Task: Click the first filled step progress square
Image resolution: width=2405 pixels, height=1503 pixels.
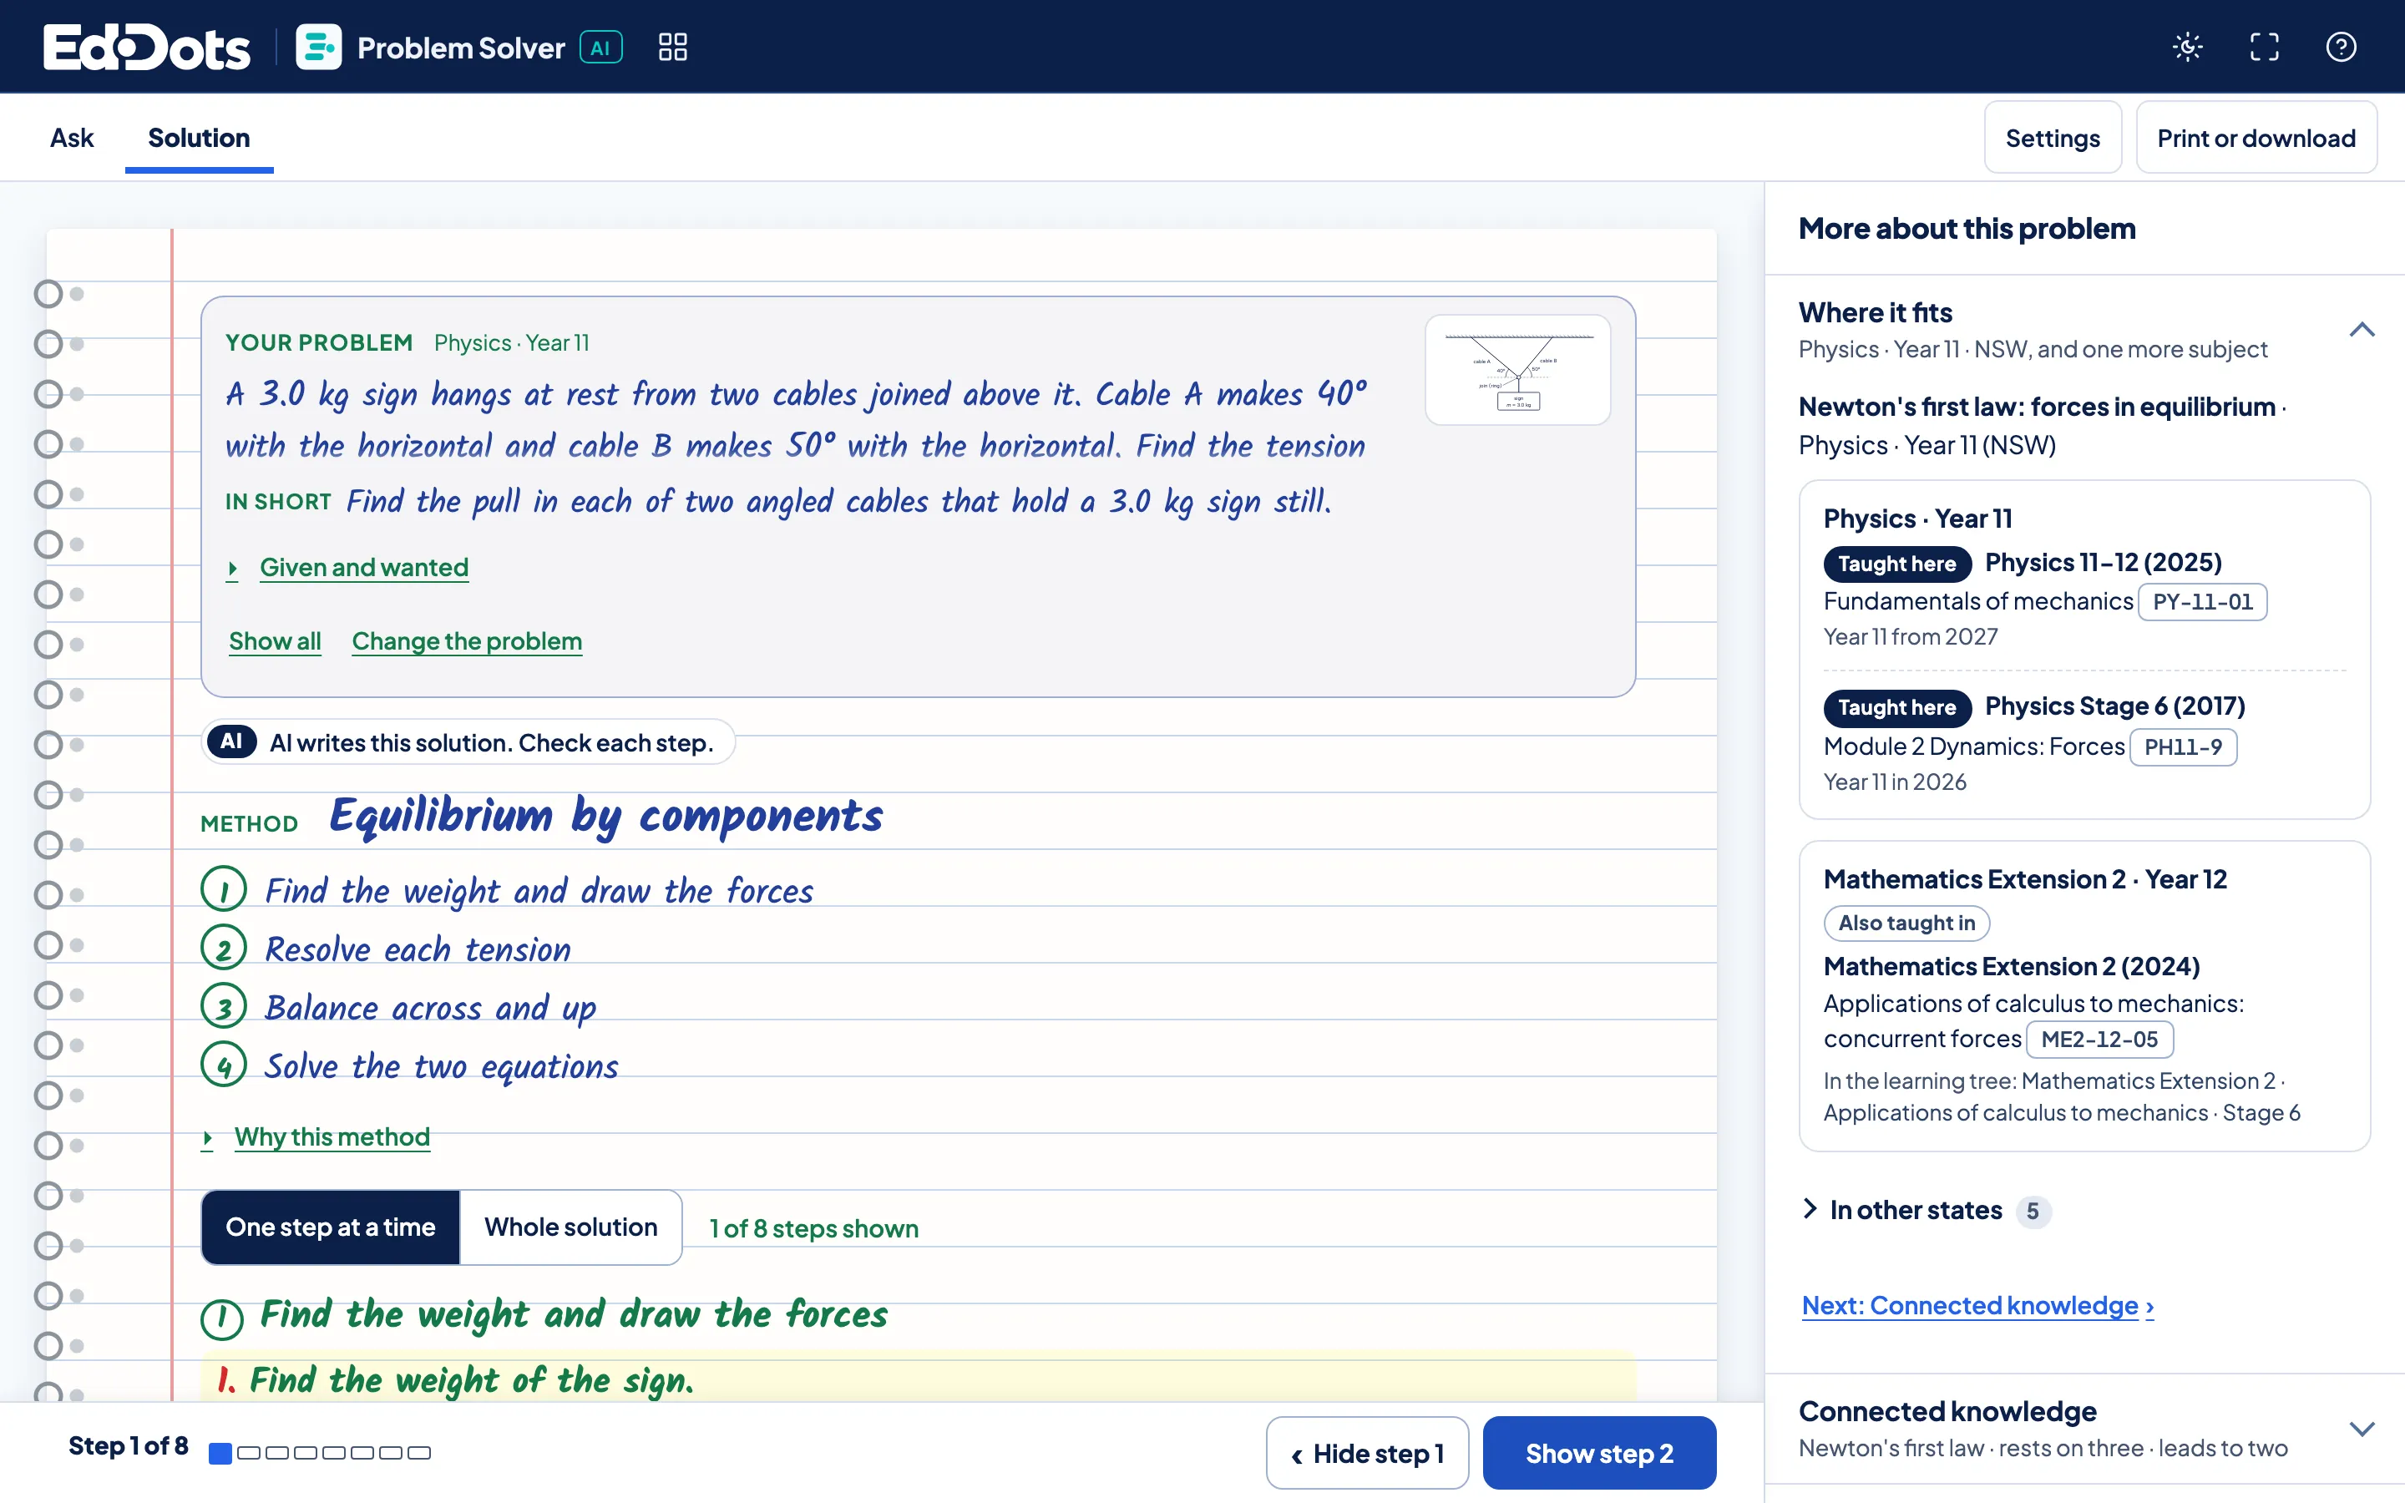Action: (220, 1453)
